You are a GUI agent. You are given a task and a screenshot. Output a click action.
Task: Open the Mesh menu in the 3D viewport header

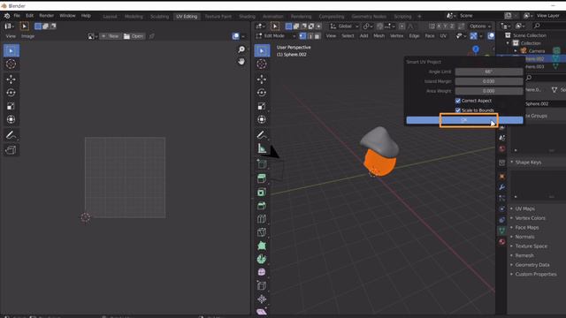pyautogui.click(x=379, y=35)
